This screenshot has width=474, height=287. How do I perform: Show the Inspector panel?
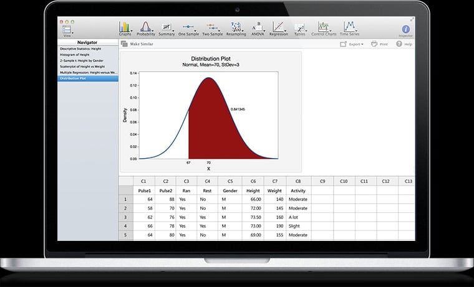[x=405, y=31]
